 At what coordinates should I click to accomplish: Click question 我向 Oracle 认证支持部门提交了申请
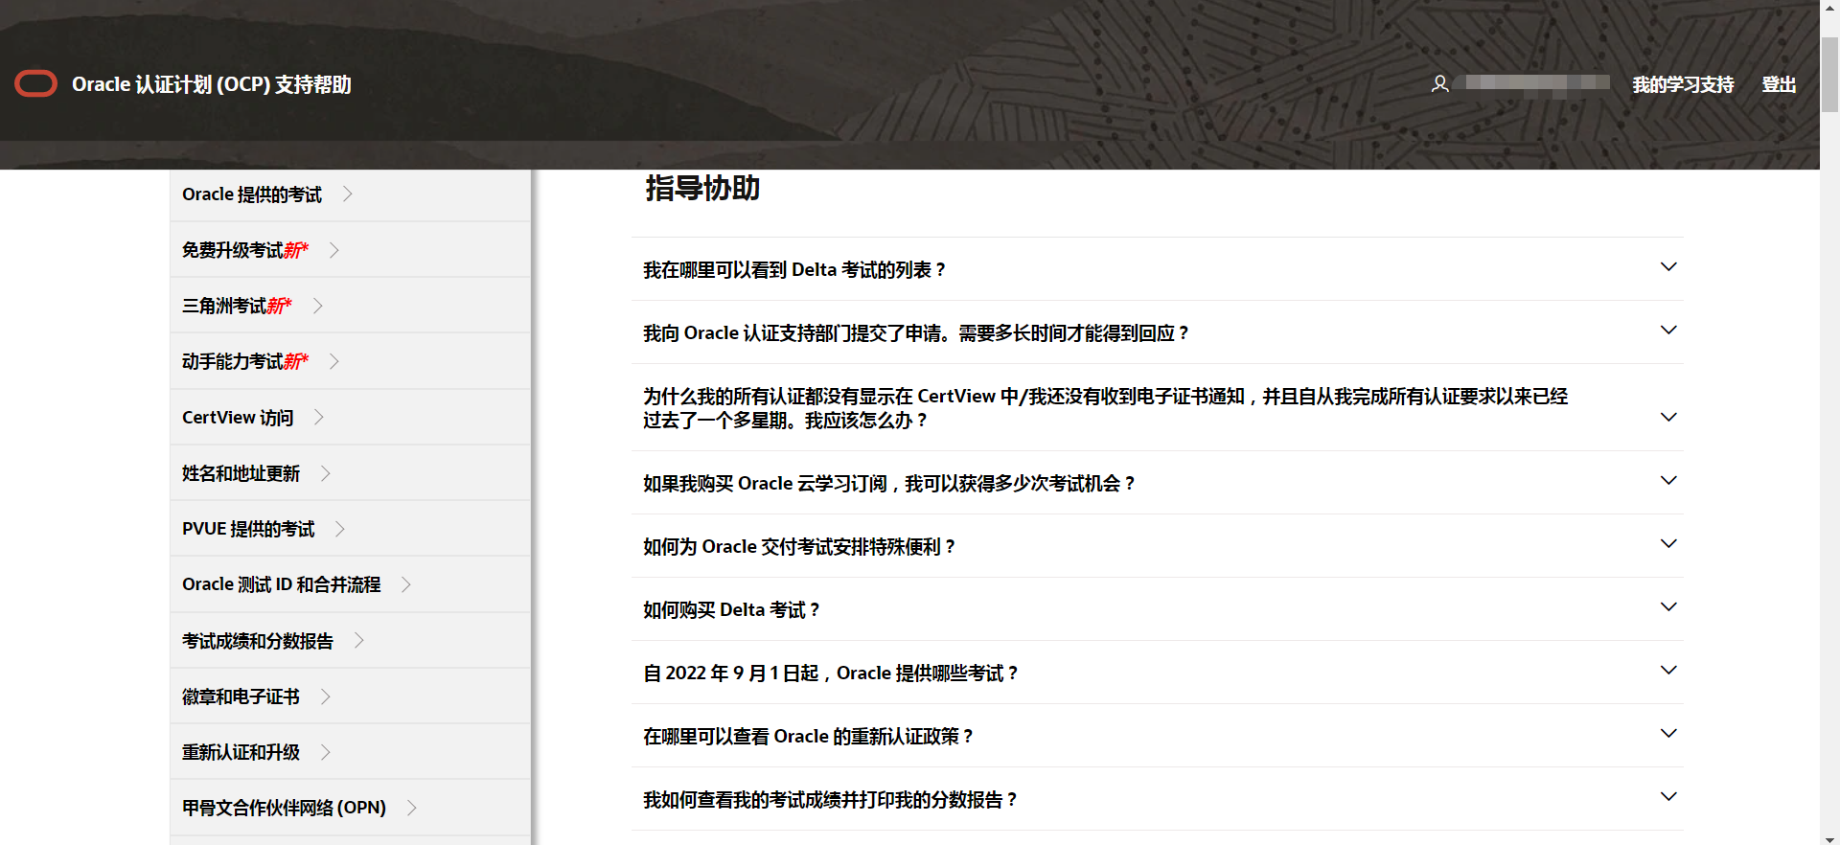point(917,333)
